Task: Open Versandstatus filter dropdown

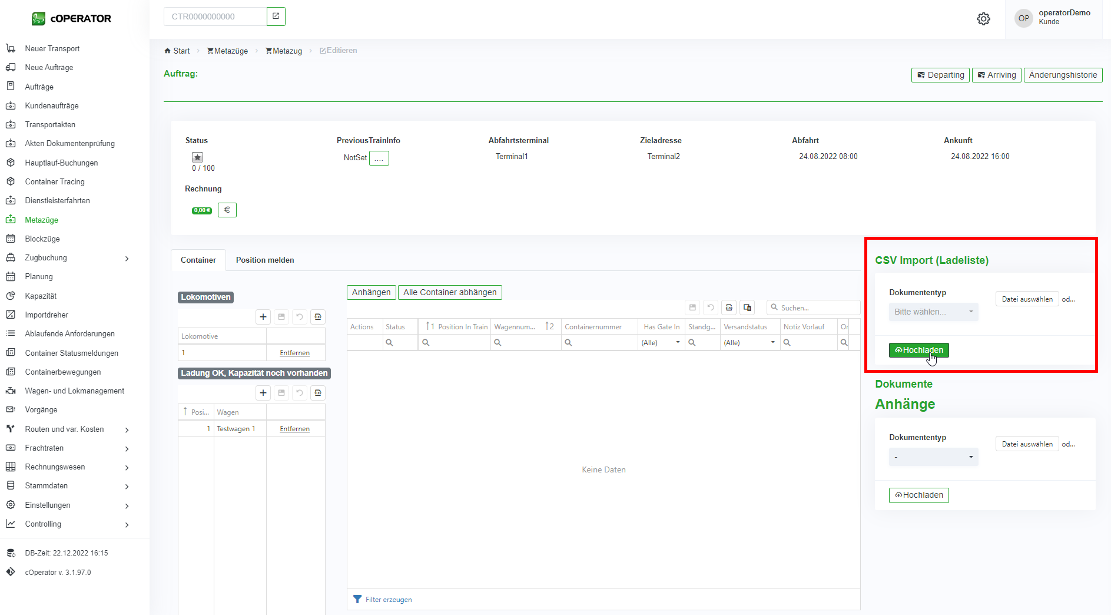Action: (749, 343)
